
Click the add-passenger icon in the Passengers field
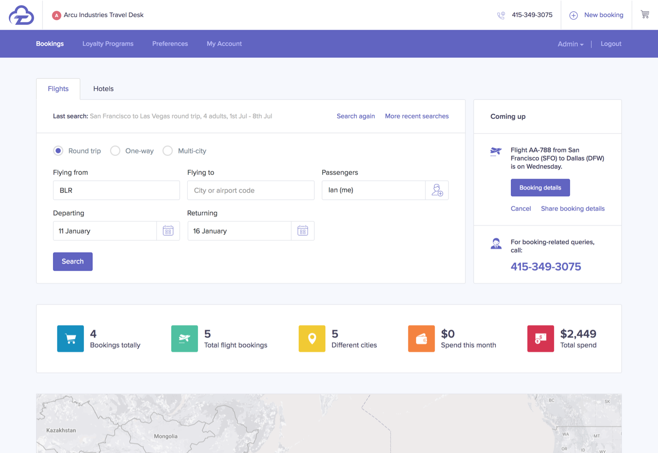pyautogui.click(x=437, y=190)
